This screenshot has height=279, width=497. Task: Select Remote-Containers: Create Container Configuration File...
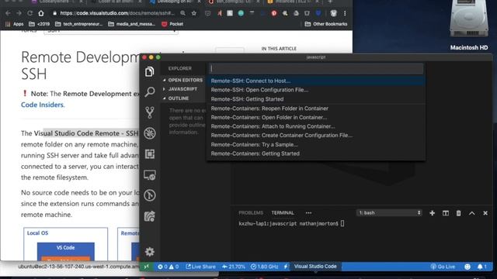click(316, 136)
